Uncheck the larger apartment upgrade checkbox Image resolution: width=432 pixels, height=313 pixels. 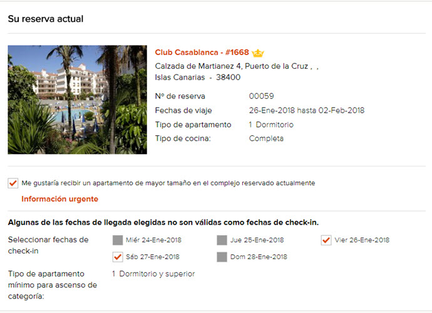[x=13, y=183]
